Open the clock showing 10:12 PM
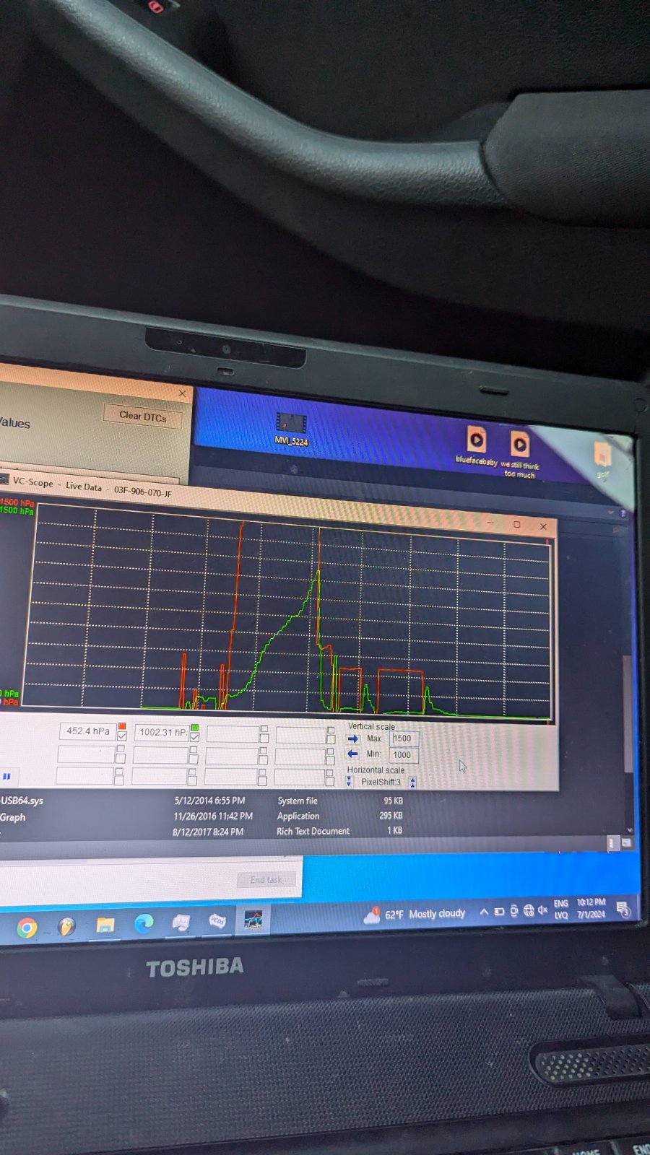 591,908
